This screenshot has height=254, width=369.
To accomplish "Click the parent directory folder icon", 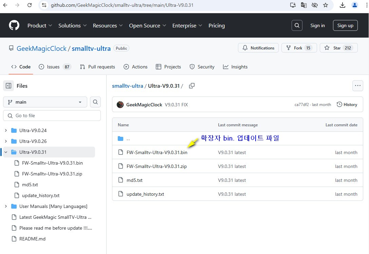I will pyautogui.click(x=121, y=139).
